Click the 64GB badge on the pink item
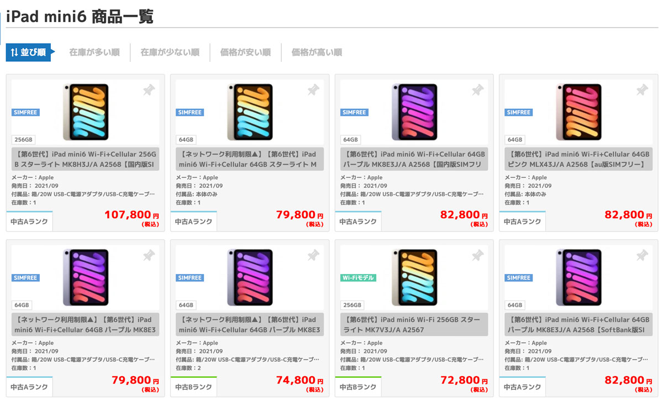Viewport: 663px width, 401px height. [515, 140]
